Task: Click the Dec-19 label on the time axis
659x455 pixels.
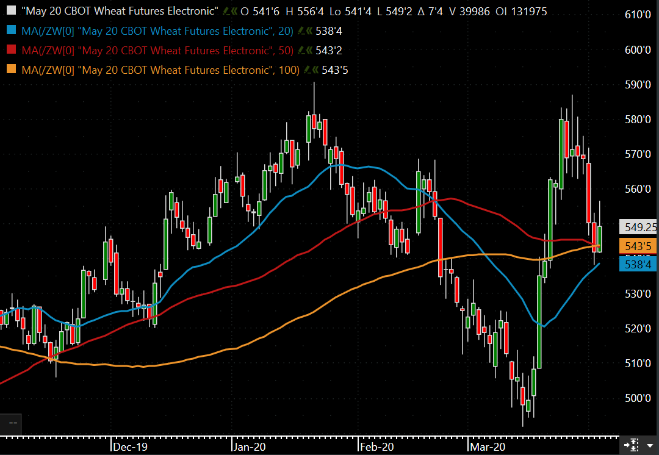Action: click(x=131, y=446)
